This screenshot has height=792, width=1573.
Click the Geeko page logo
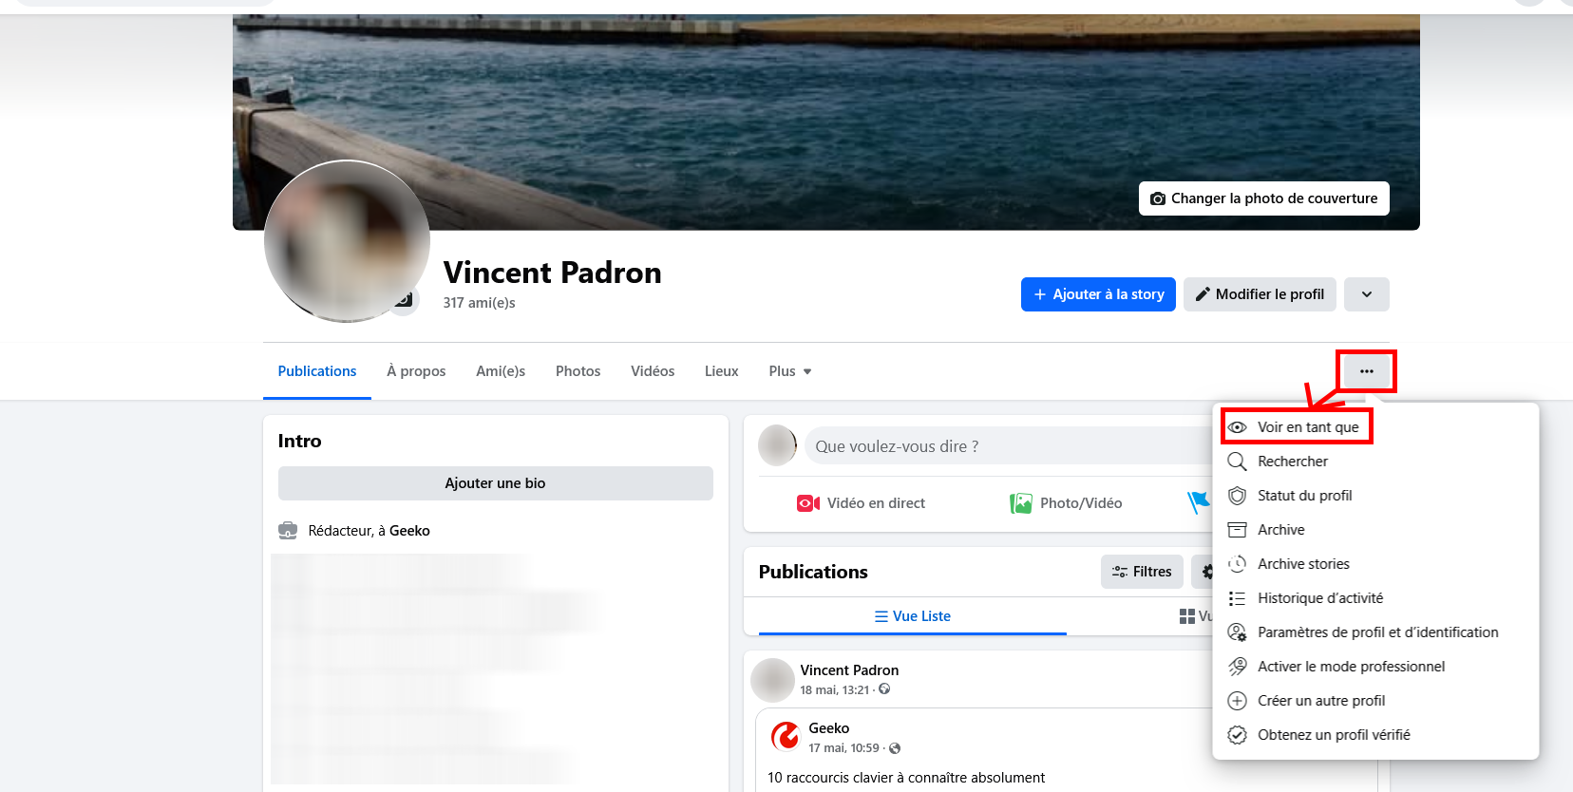[x=786, y=737]
